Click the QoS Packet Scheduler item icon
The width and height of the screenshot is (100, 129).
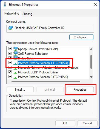coord(15,53)
